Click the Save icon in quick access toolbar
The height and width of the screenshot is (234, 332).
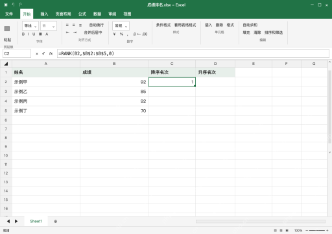point(6,5)
